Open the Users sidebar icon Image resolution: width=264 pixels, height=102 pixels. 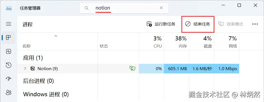[9, 92]
